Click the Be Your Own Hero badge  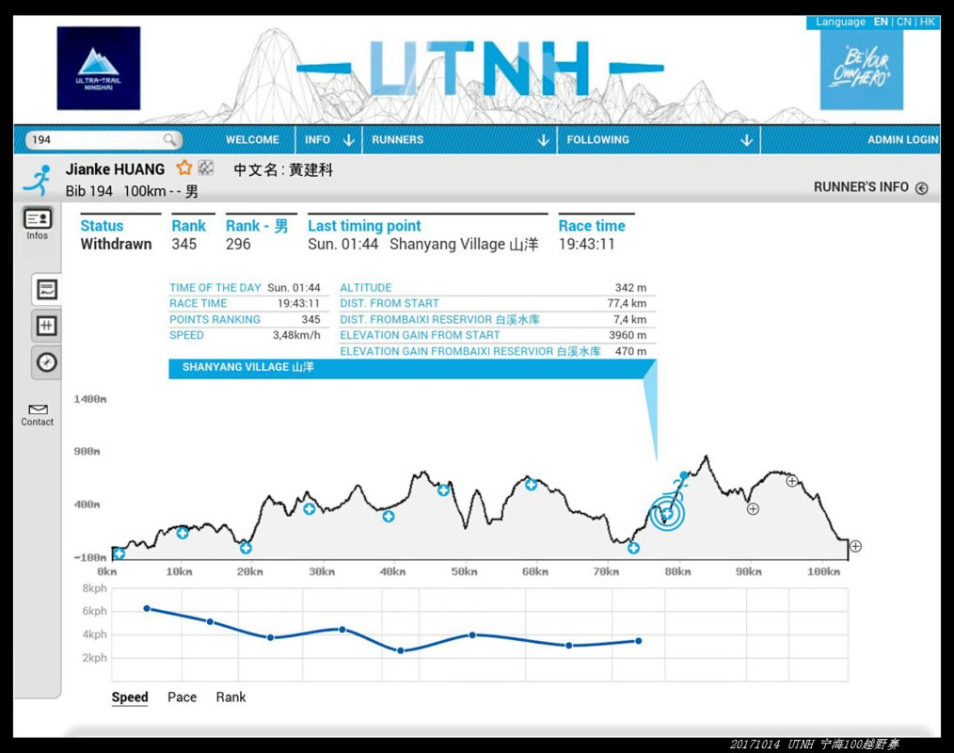862,69
